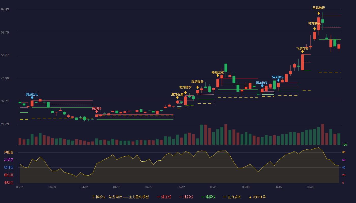This screenshot has width=356, height=203.
Task: Click the 建仓区 zone label
Action: click(9, 175)
